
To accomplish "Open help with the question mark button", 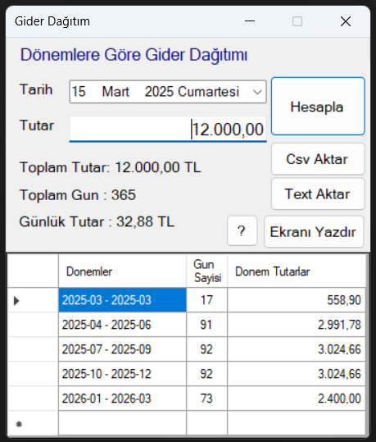I will (x=242, y=231).
